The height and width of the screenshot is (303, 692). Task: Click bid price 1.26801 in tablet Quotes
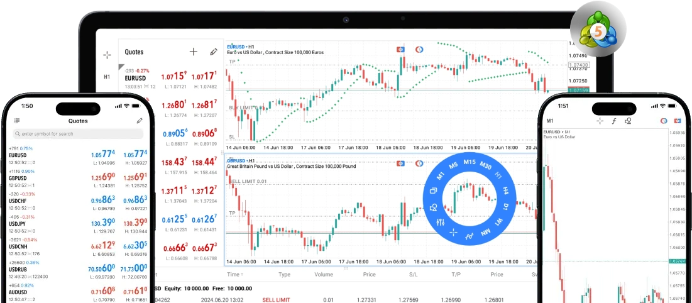(174, 105)
